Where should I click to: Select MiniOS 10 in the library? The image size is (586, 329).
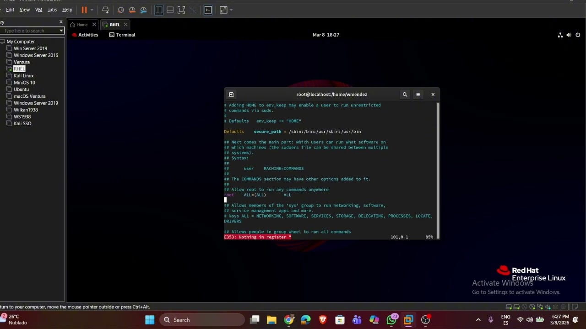24,83
